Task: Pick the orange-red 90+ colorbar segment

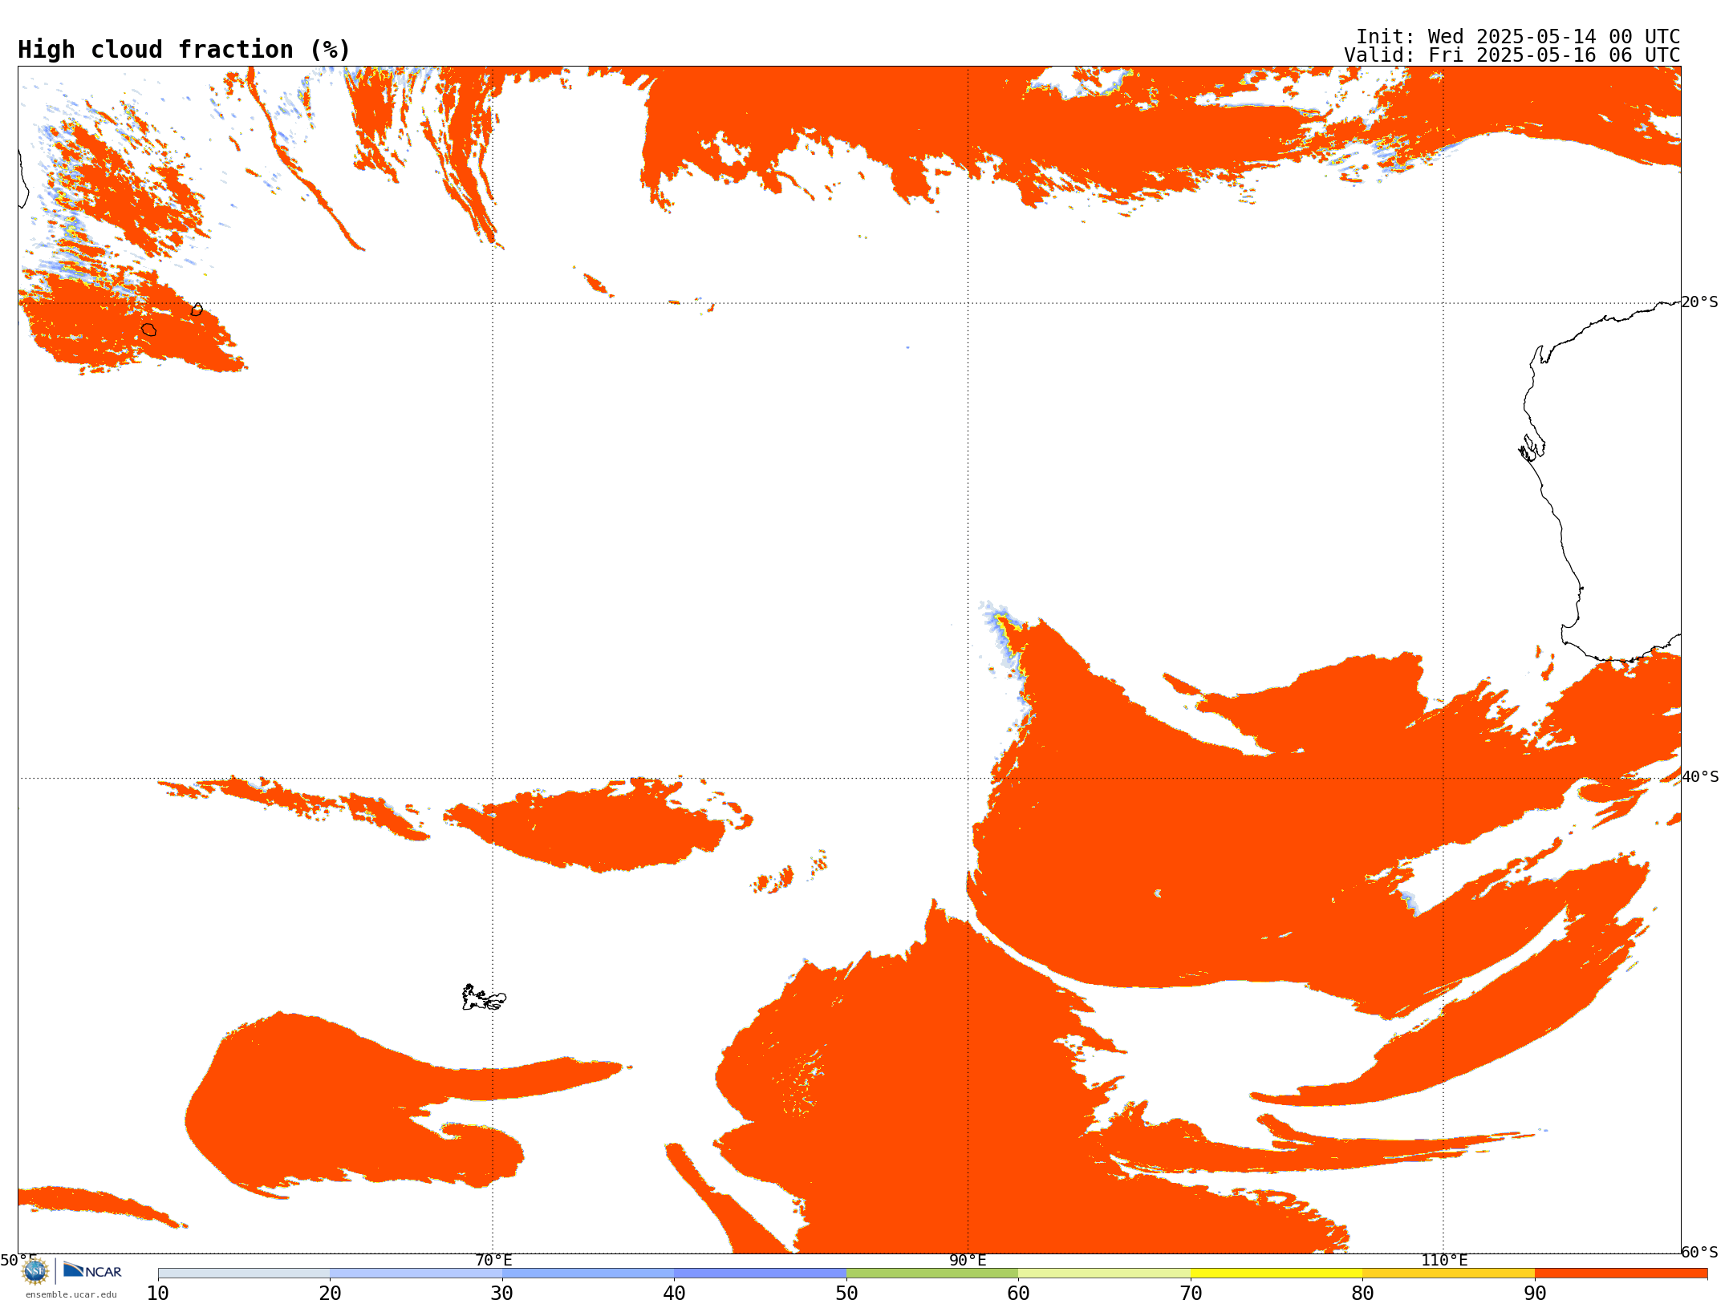Action: tap(1621, 1274)
